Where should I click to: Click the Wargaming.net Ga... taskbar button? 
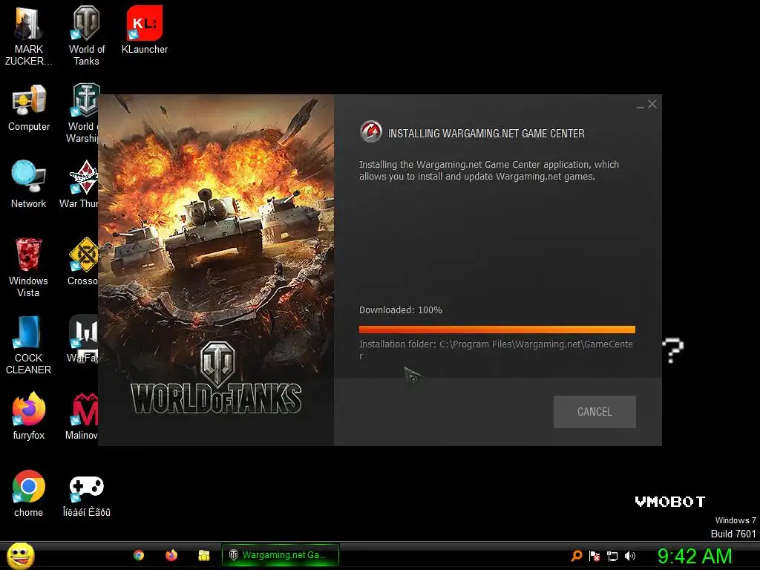280,555
